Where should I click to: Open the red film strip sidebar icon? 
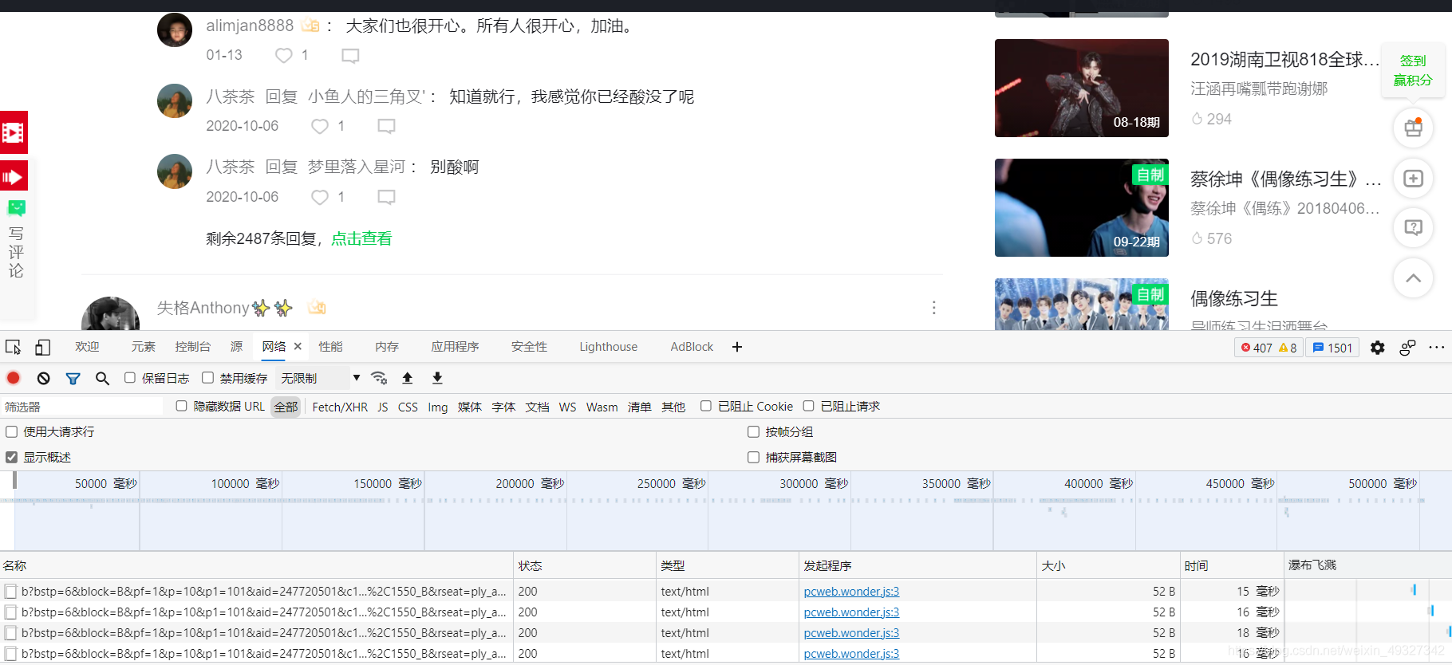(x=14, y=132)
